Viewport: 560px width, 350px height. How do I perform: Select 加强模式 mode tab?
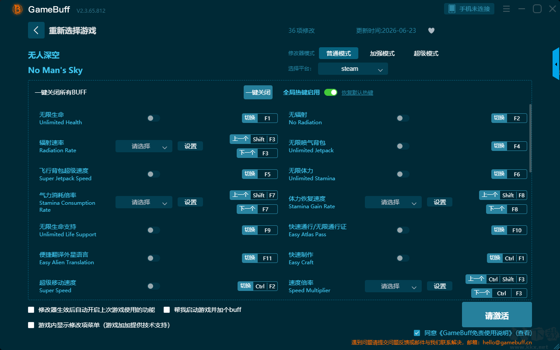tap(382, 53)
